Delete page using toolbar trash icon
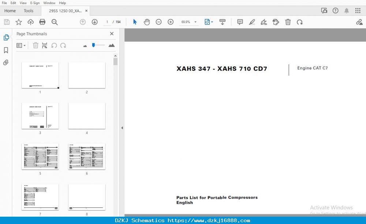Screen dimensions: 366x224 coord(288,22)
